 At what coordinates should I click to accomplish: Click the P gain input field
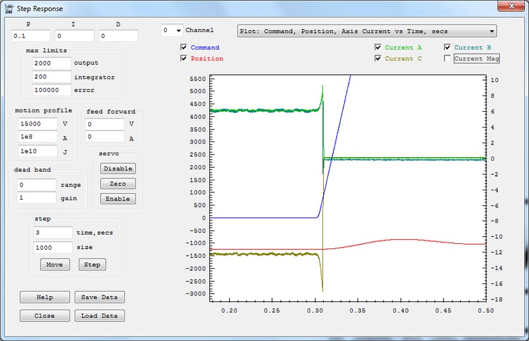point(30,36)
